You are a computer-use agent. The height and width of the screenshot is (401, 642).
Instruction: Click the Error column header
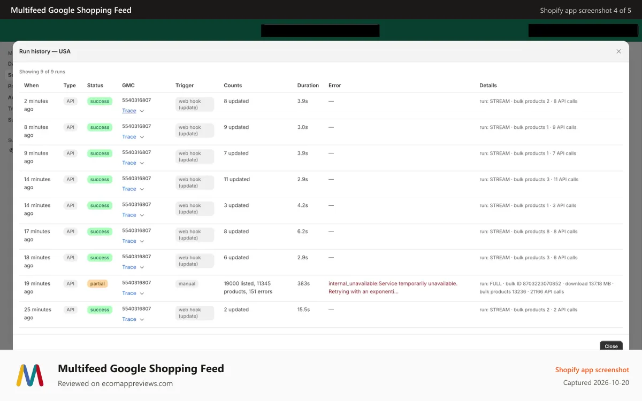click(335, 86)
